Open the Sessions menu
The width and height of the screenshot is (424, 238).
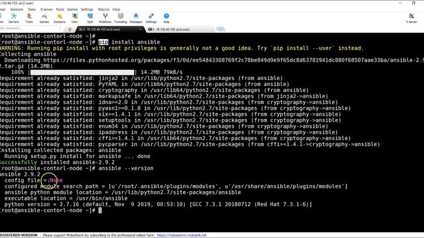[x=17, y=9]
